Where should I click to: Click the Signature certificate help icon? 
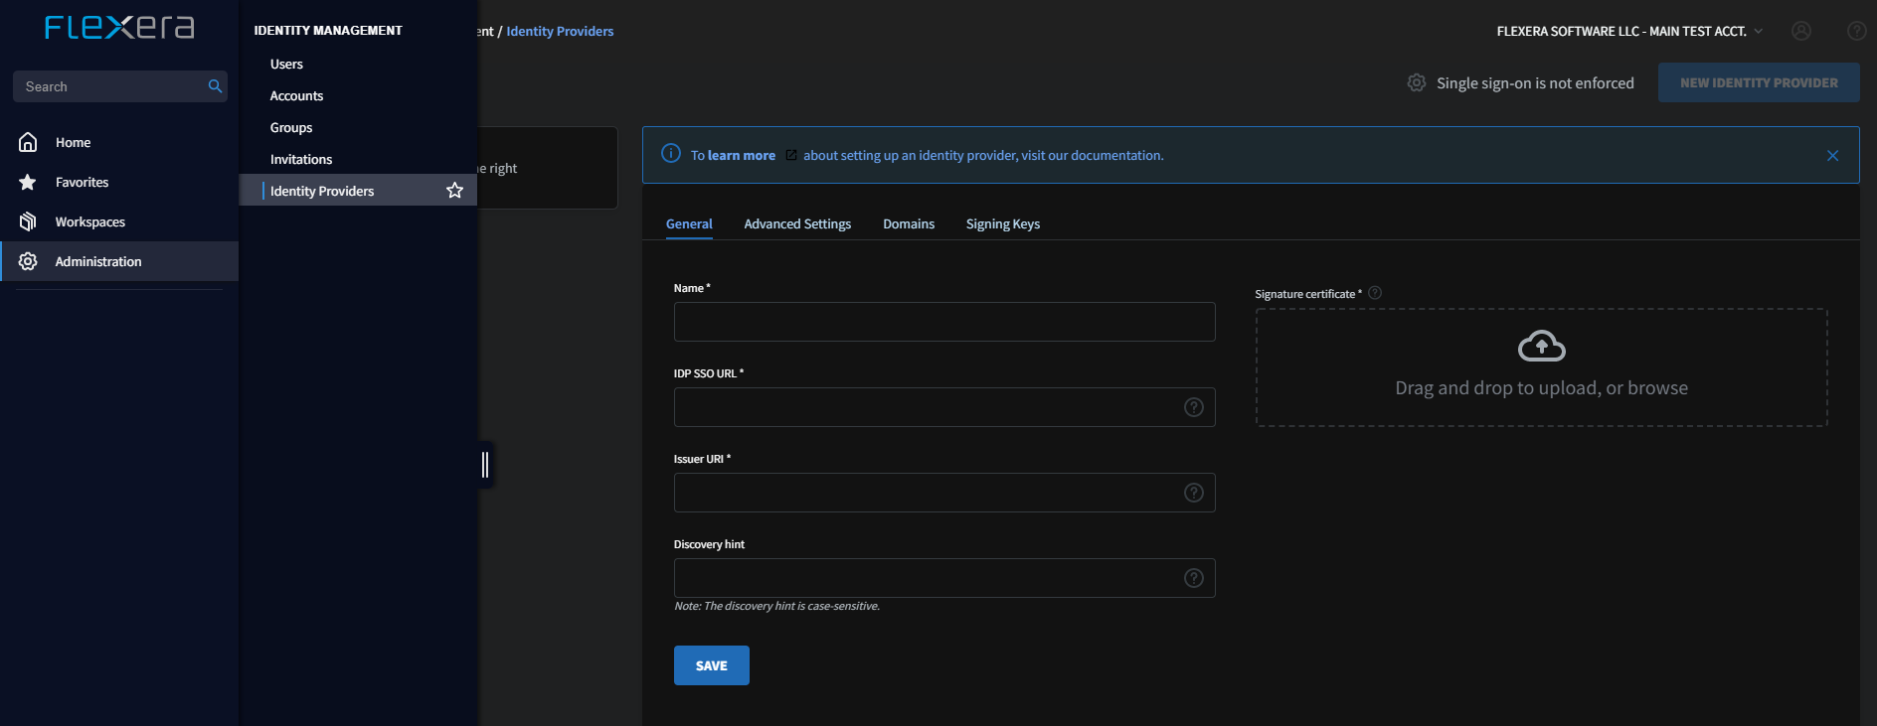1375,293
